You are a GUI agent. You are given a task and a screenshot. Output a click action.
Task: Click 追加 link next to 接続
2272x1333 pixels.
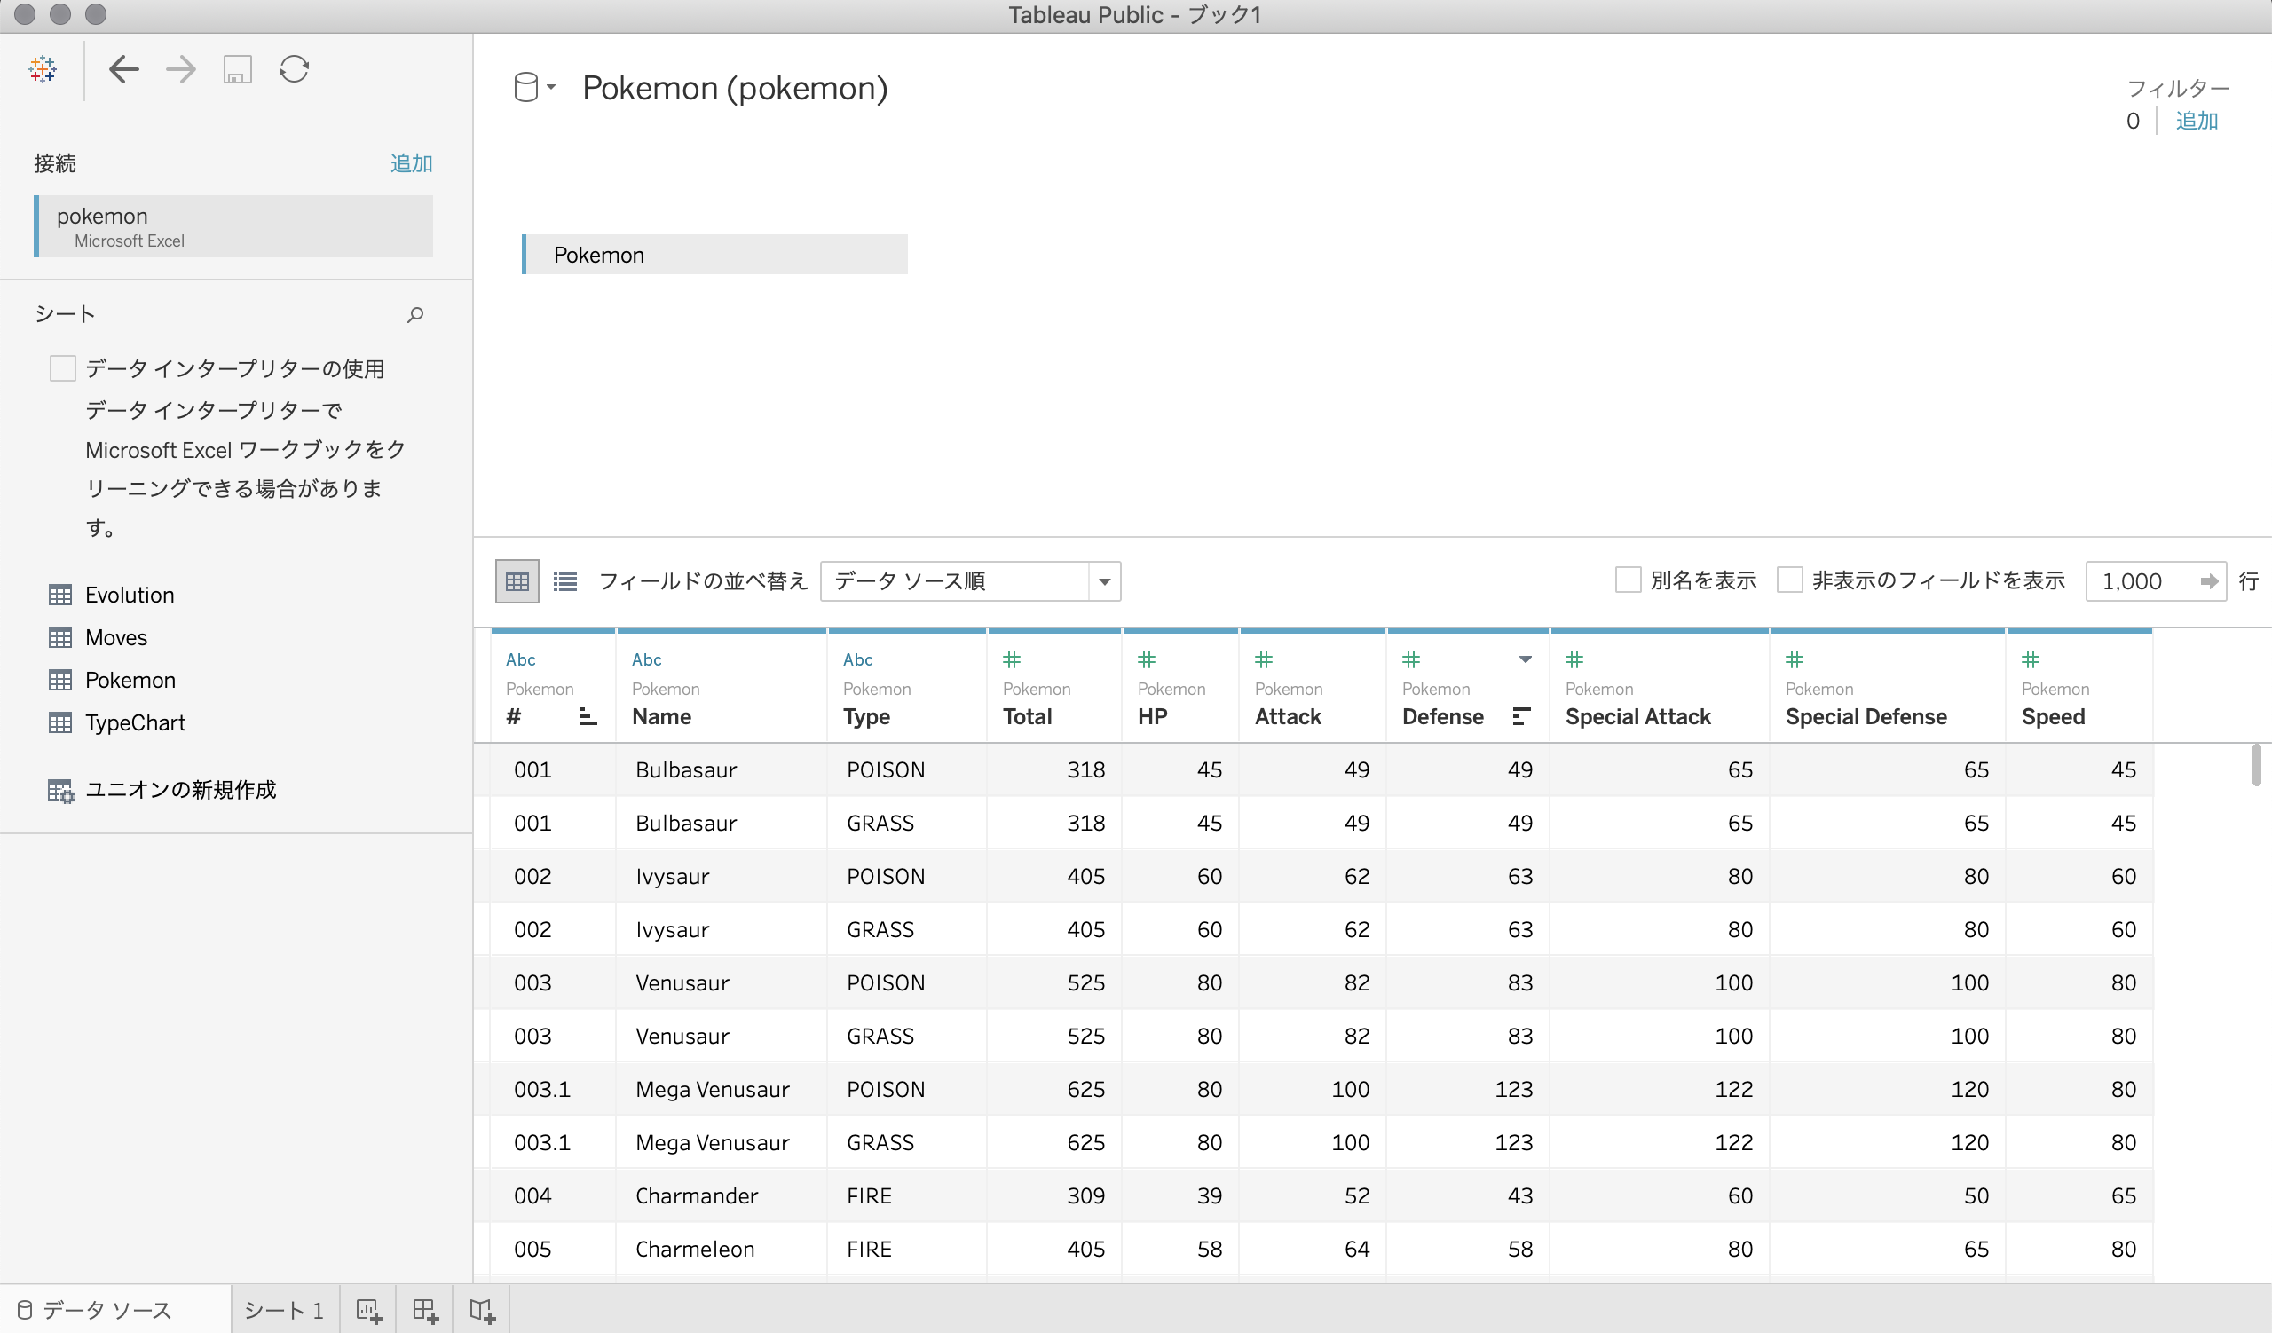click(411, 163)
